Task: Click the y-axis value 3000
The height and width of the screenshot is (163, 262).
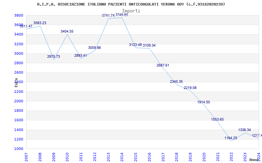Action: (19, 53)
